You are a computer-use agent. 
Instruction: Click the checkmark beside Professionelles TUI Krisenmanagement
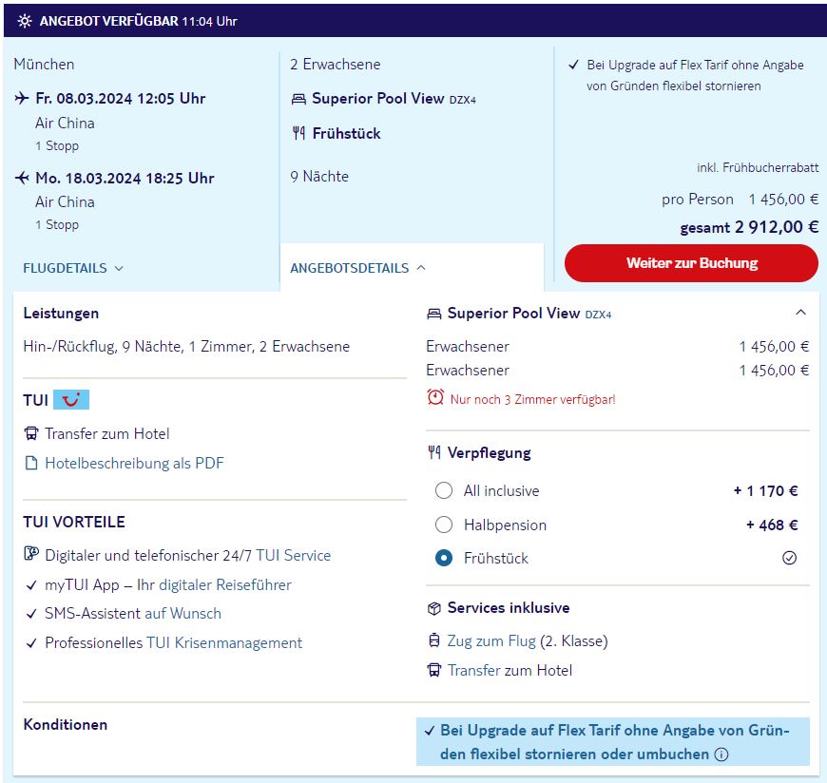coord(31,643)
